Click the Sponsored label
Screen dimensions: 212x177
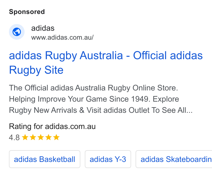(27, 12)
